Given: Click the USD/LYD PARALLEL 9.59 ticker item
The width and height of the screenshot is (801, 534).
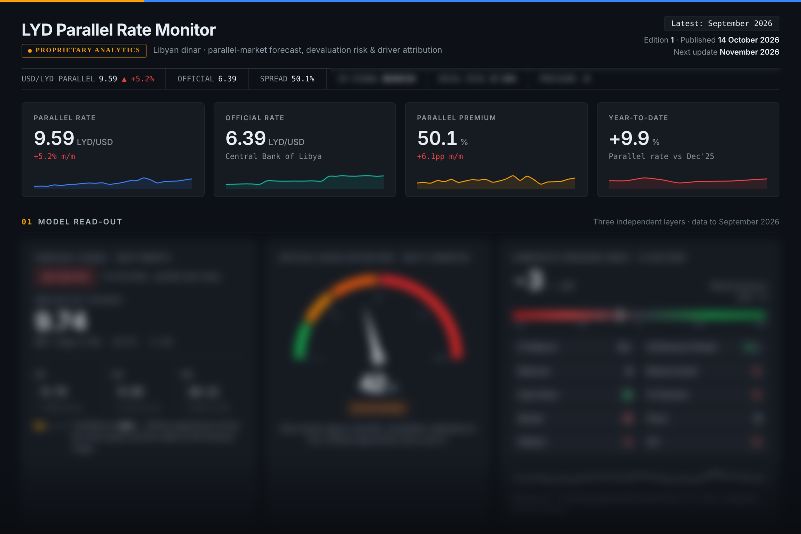Looking at the screenshot, I should click(88, 79).
